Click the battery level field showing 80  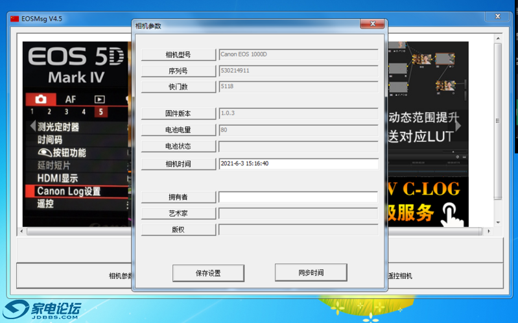[299, 130]
